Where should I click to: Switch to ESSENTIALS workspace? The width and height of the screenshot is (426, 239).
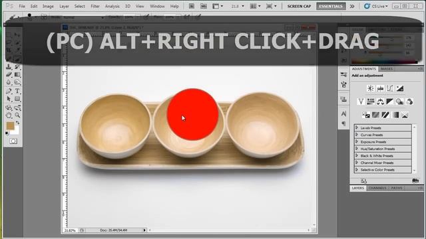[x=331, y=6]
